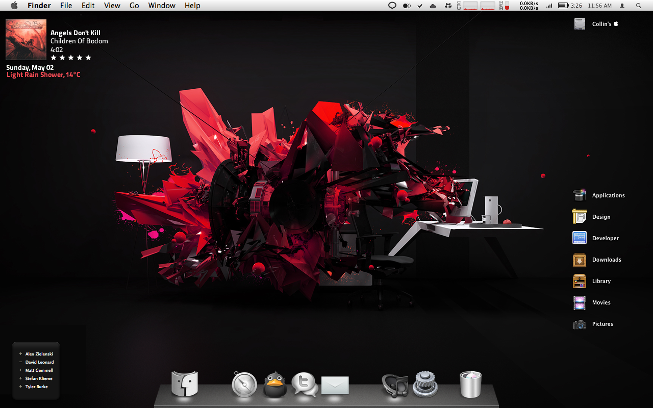
Task: Open the battery status icon
Action: click(x=563, y=6)
